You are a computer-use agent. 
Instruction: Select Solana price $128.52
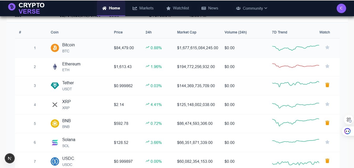121,143
